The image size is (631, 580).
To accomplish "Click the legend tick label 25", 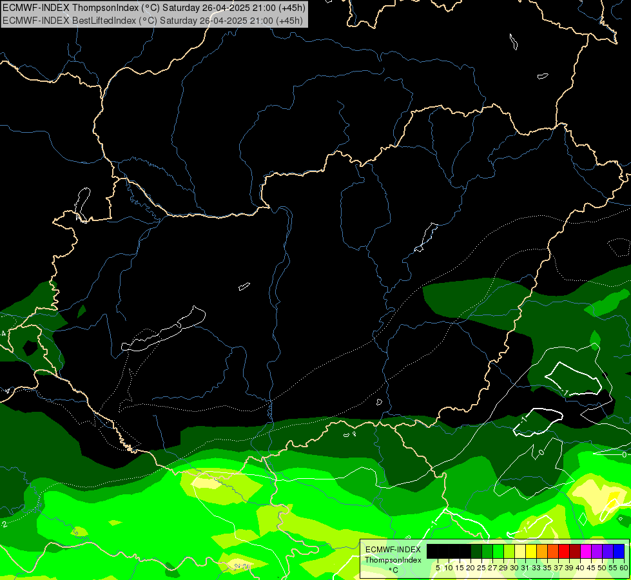I will point(481,568).
